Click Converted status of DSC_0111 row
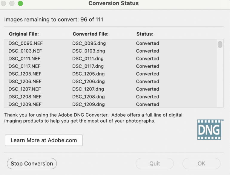 148,58
